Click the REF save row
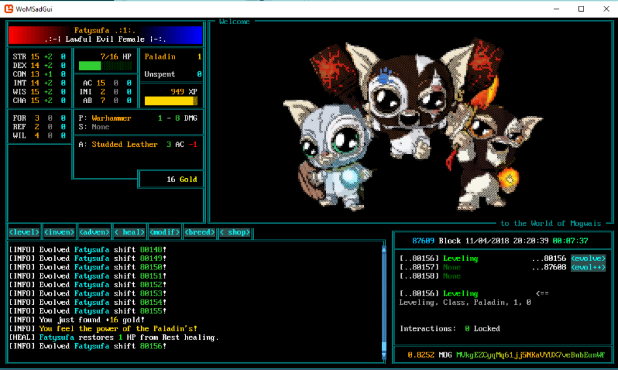618x370 pixels. point(39,127)
